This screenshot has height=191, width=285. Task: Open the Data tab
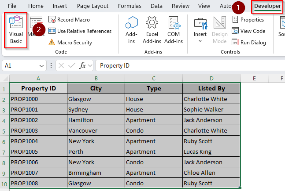click(156, 6)
